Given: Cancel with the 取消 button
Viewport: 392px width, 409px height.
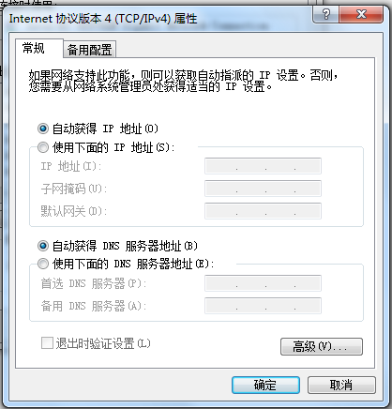Looking at the screenshot, I should pos(341,385).
